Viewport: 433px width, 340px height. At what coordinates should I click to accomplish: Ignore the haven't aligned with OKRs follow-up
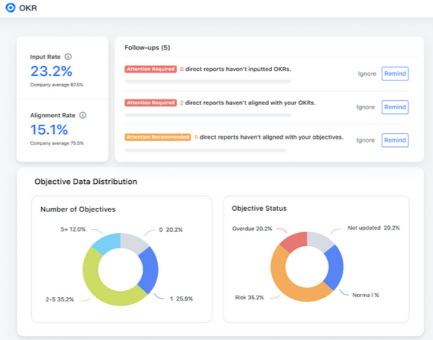pyautogui.click(x=365, y=107)
